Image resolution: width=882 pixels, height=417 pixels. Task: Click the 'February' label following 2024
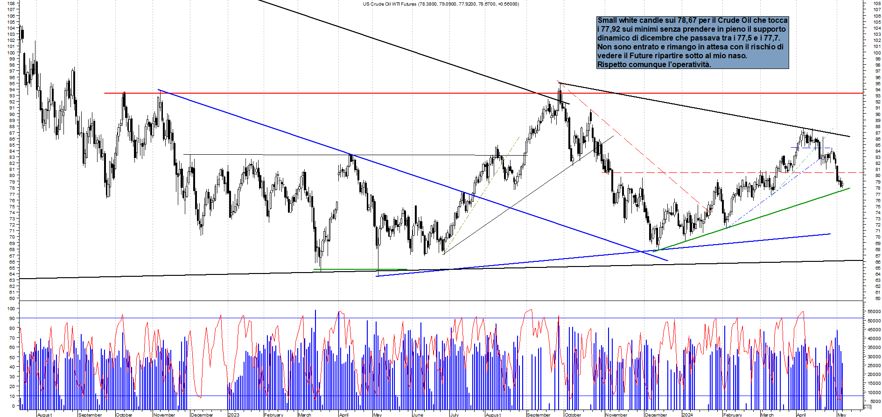(x=733, y=415)
